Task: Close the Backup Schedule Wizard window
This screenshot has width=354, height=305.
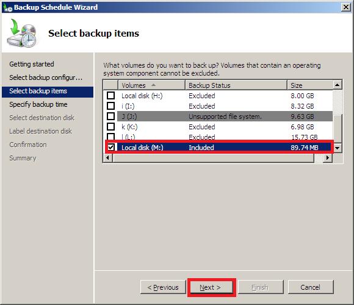Action: pos(345,7)
